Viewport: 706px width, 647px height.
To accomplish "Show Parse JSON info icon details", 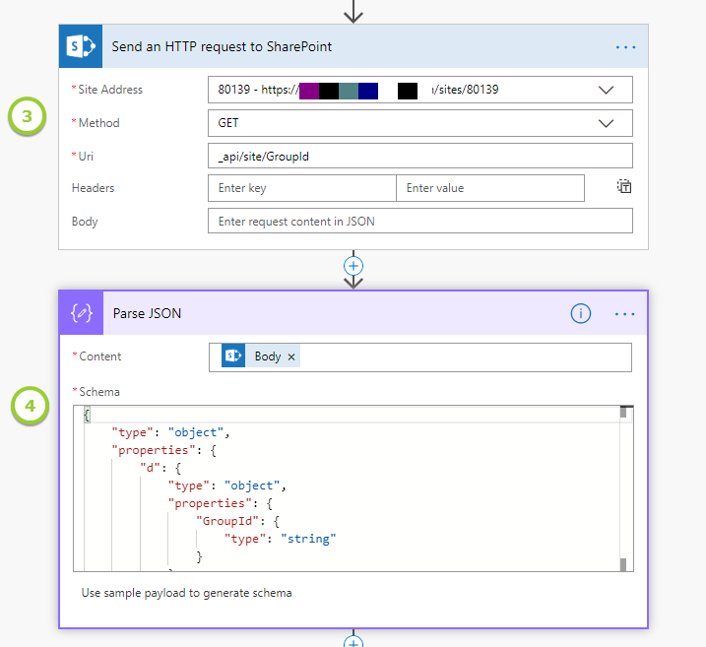I will click(581, 313).
